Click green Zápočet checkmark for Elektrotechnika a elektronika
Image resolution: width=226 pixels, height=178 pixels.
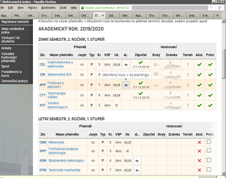pos(141,62)
